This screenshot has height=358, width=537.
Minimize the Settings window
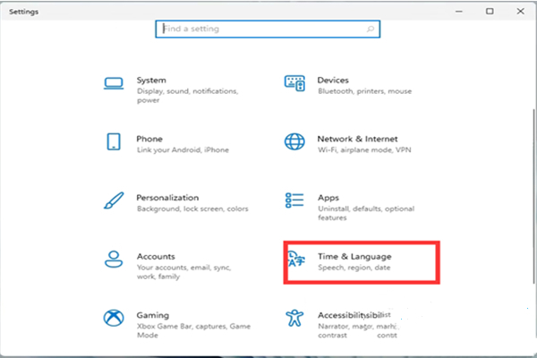pos(459,12)
